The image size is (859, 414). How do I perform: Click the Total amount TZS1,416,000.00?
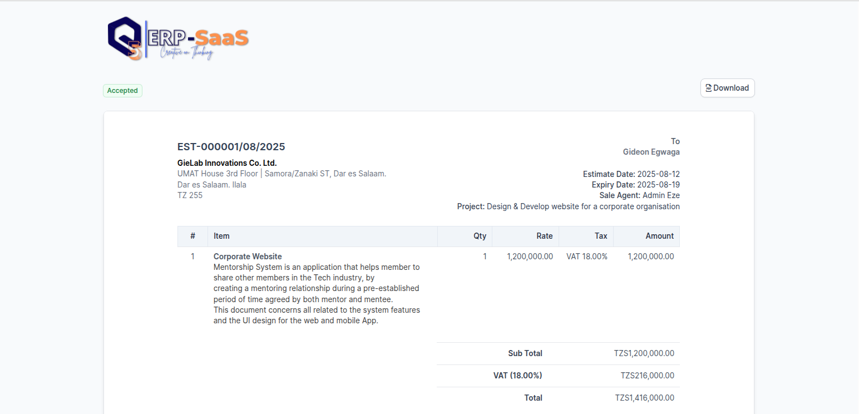coord(644,398)
